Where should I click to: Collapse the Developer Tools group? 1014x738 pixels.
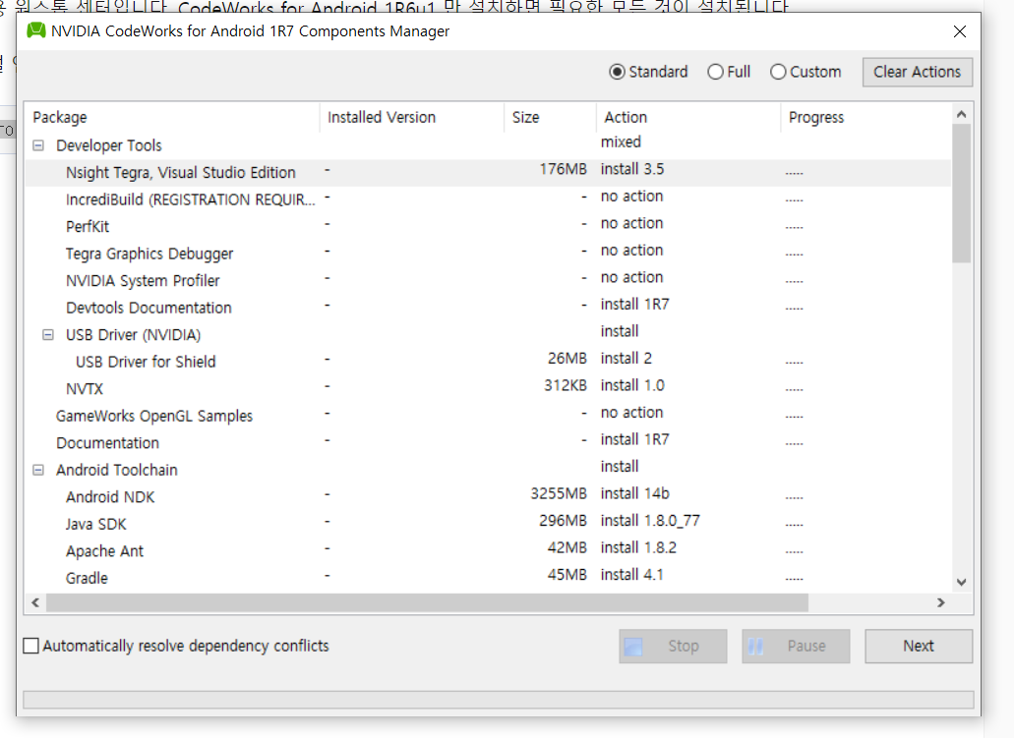coord(38,145)
